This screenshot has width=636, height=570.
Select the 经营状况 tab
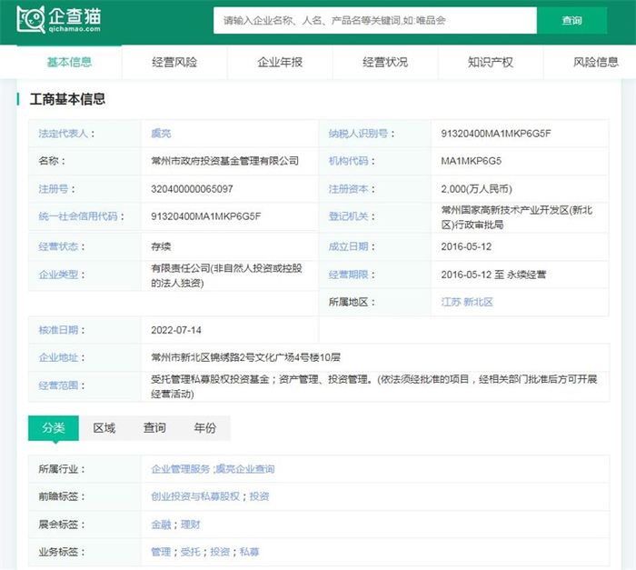[x=385, y=63]
